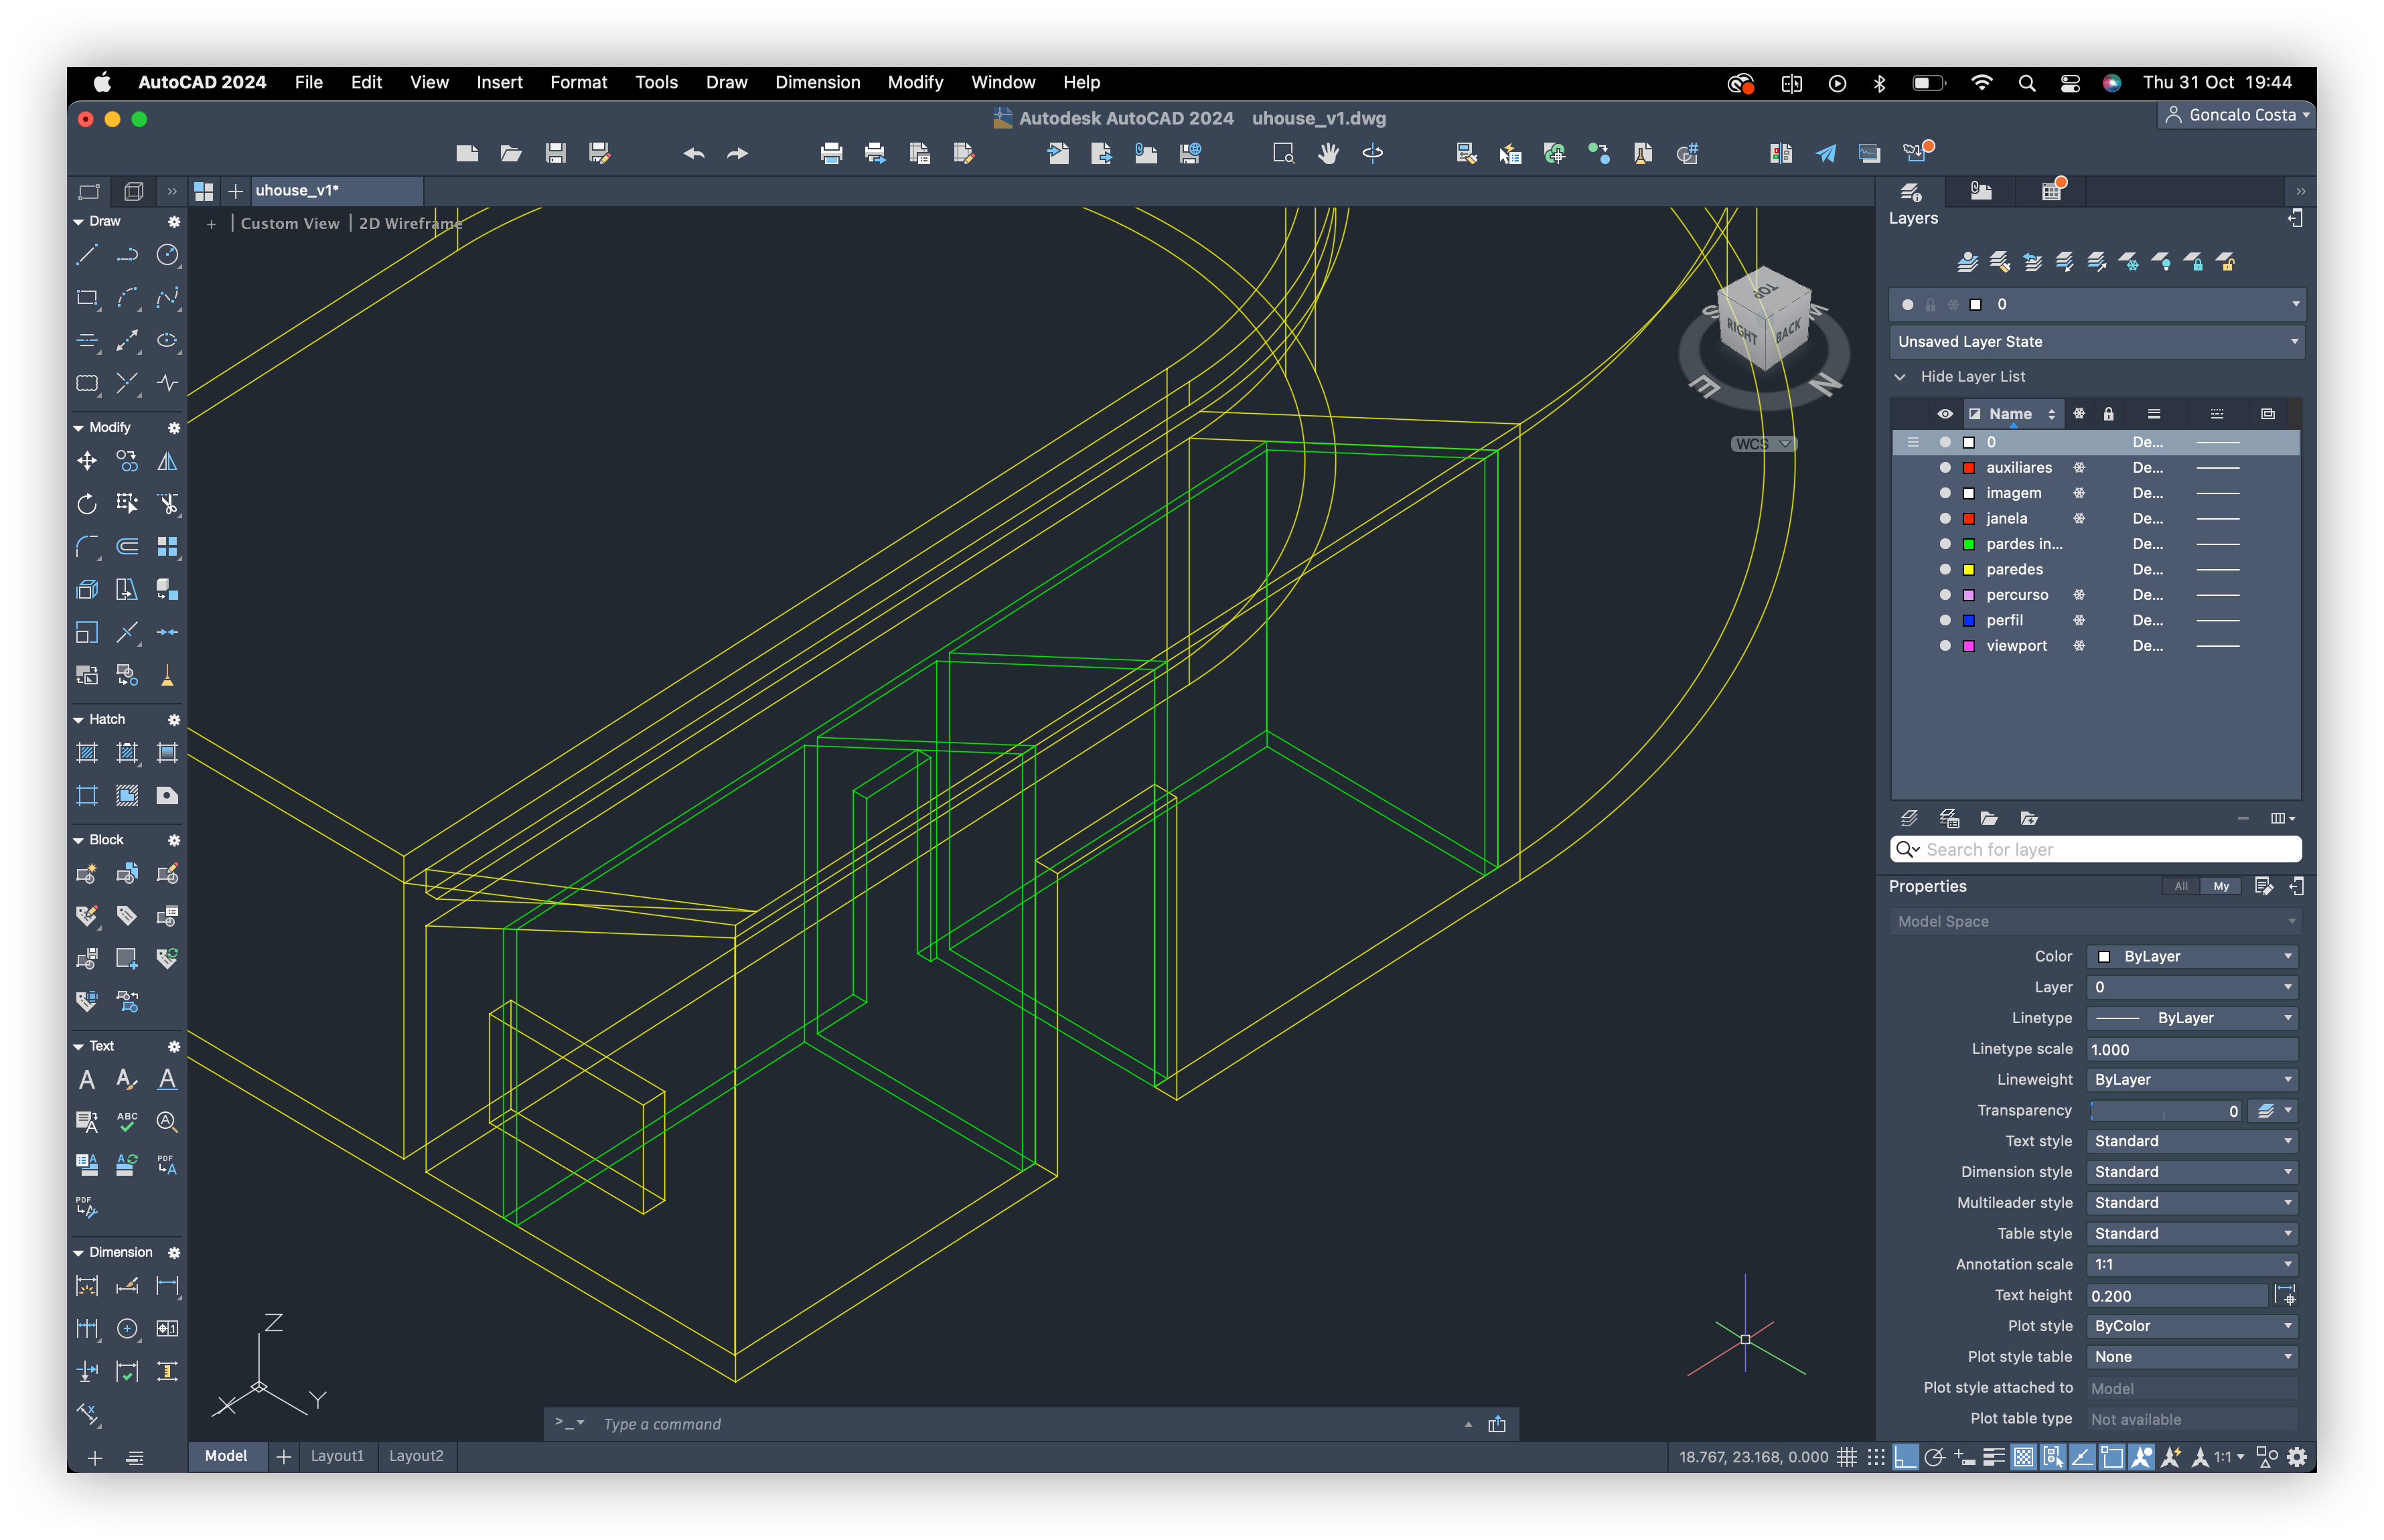
Task: Toggle polar tracking in status bar
Action: (x=1935, y=1457)
